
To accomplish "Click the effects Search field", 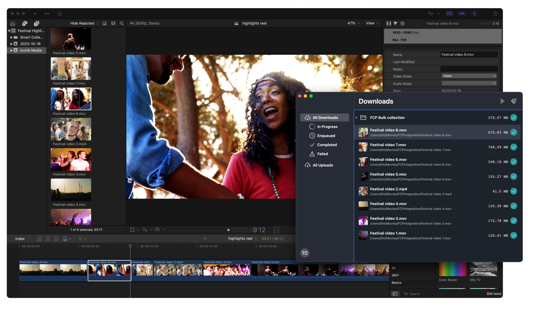I will 443,294.
